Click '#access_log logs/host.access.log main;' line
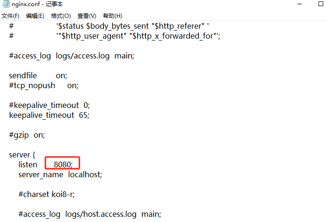 (90, 214)
